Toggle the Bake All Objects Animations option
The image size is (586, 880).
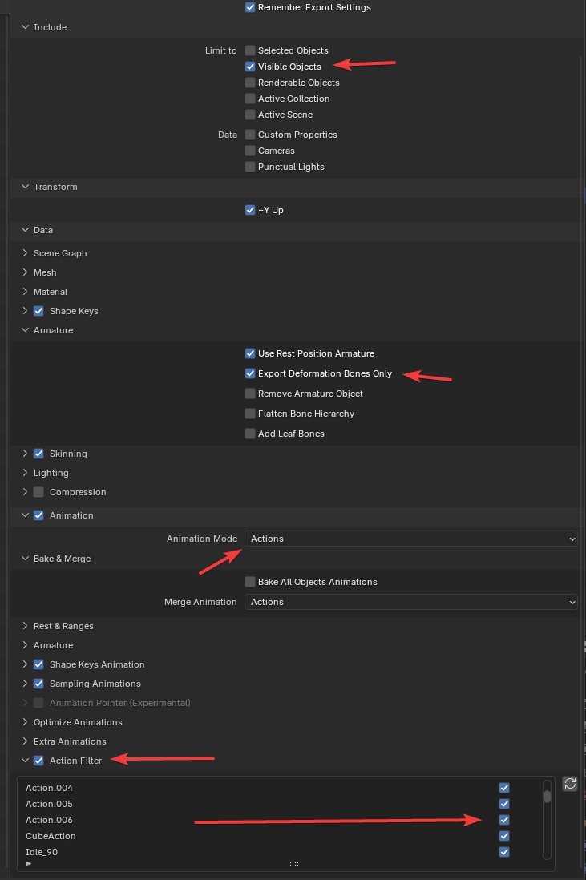(250, 582)
